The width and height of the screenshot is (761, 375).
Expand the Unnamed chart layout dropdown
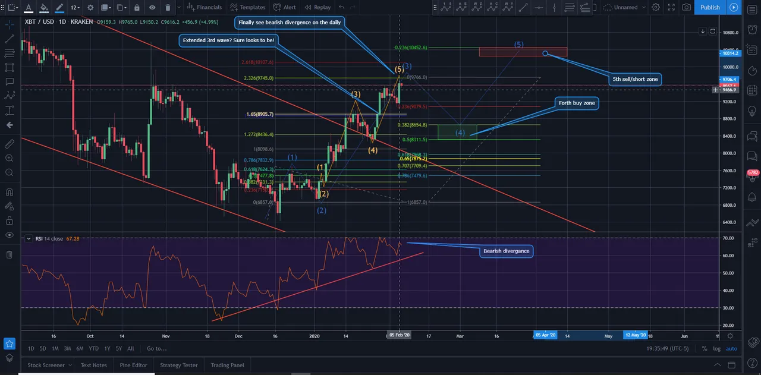pos(624,8)
